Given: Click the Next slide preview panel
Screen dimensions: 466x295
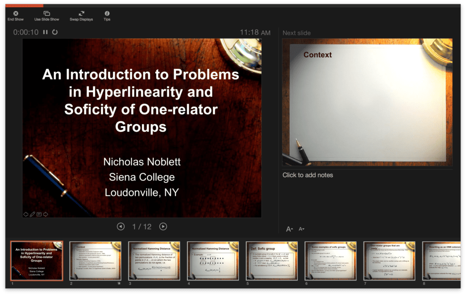Looking at the screenshot, I should pos(368,102).
